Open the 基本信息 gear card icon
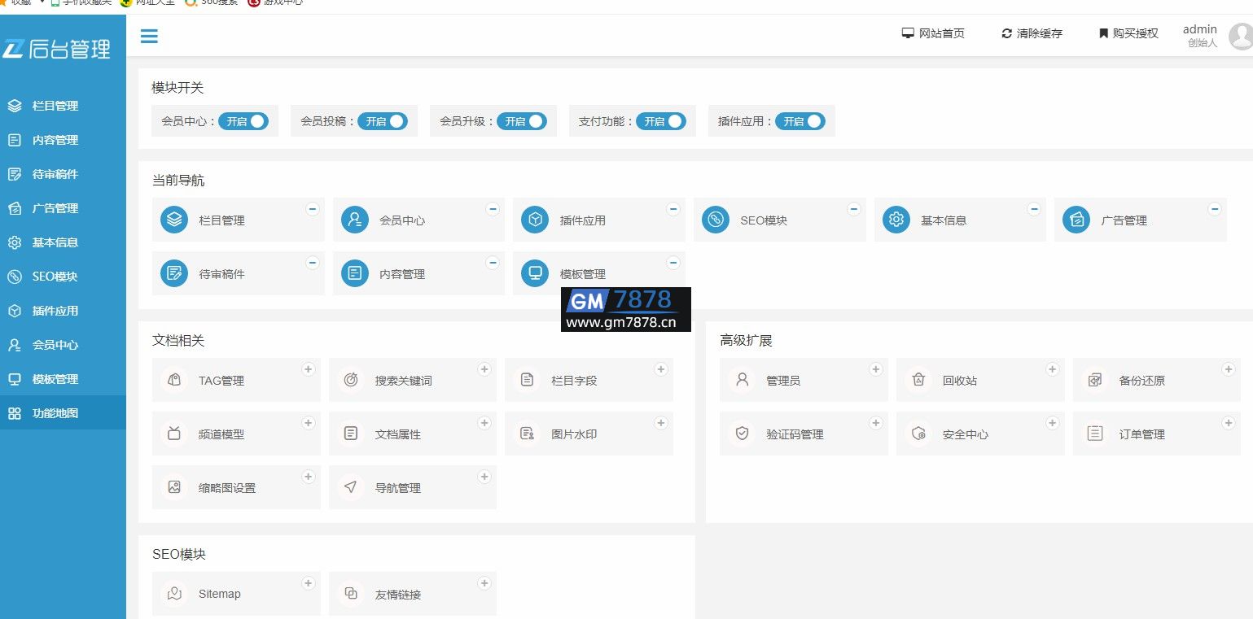This screenshot has width=1253, height=619. tap(896, 220)
